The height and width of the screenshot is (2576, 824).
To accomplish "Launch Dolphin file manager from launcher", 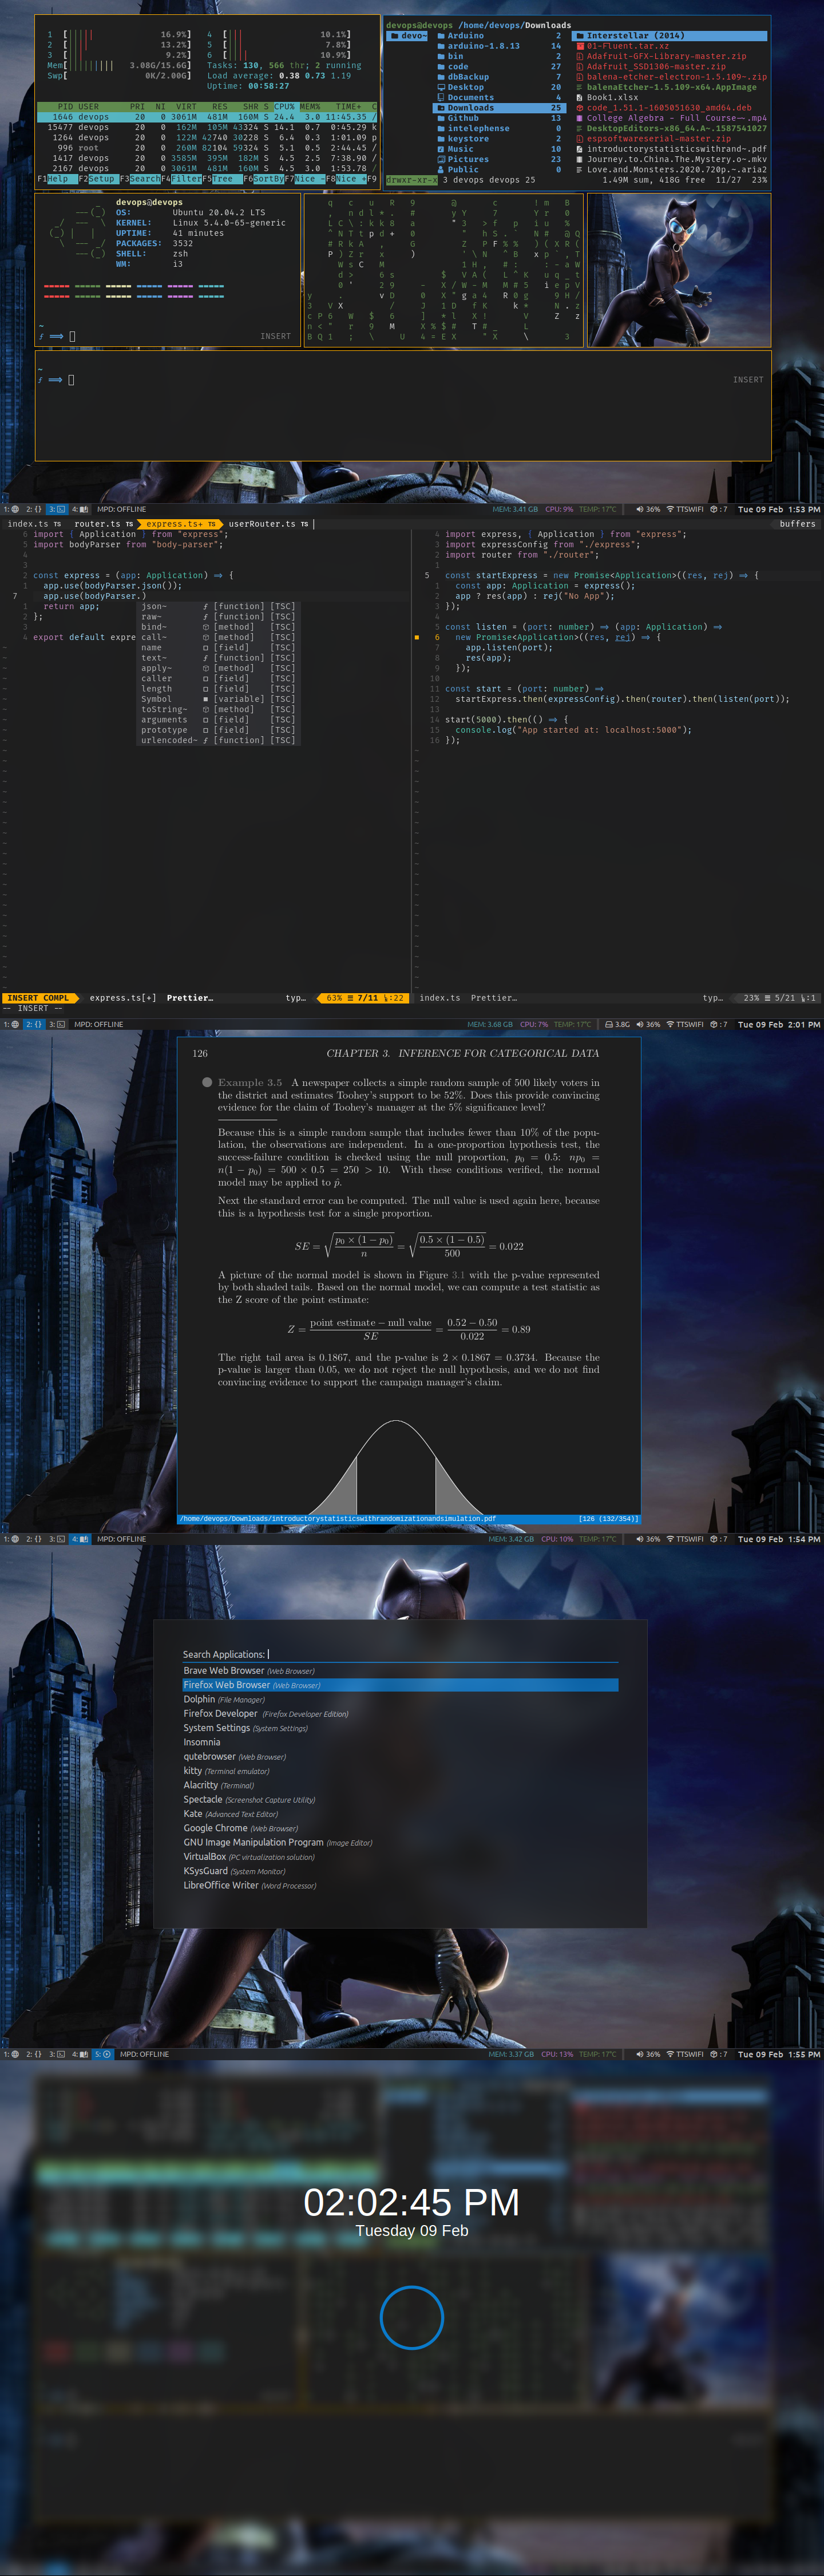I will click(x=400, y=1699).
